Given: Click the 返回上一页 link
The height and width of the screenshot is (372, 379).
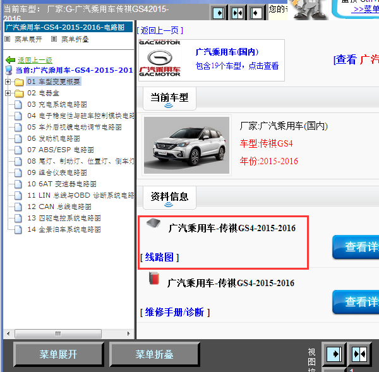Looking at the screenshot, I should [160, 30].
